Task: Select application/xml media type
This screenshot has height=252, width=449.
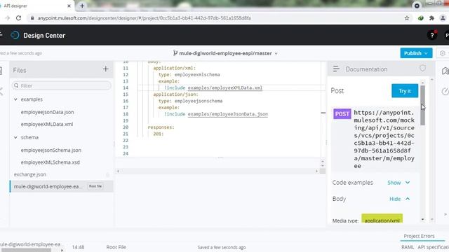Action: click(x=382, y=219)
